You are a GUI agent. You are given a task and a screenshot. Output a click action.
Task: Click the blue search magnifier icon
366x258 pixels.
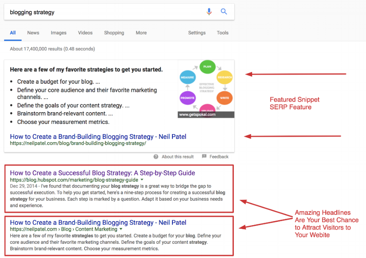click(224, 11)
